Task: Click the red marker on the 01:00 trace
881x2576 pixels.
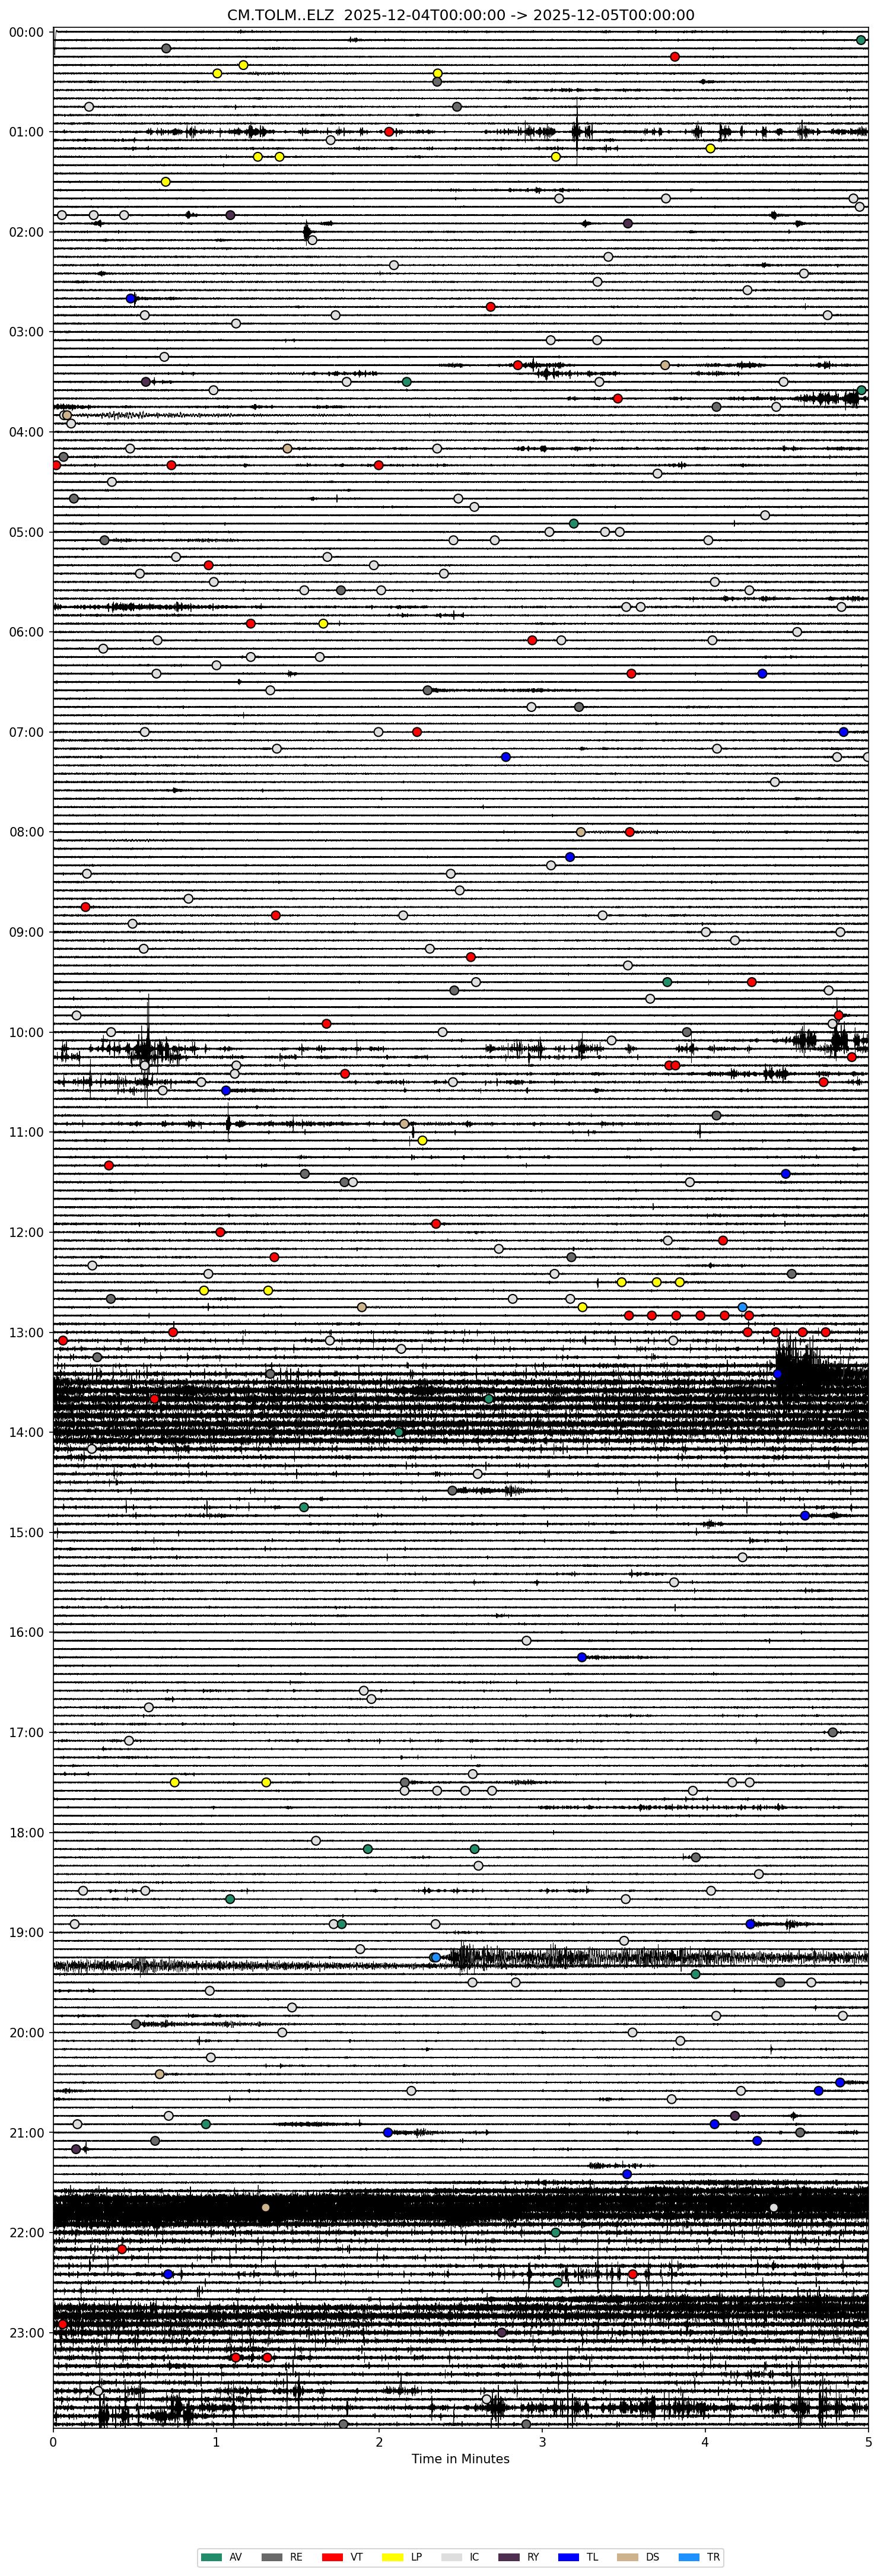Action: 389,132
